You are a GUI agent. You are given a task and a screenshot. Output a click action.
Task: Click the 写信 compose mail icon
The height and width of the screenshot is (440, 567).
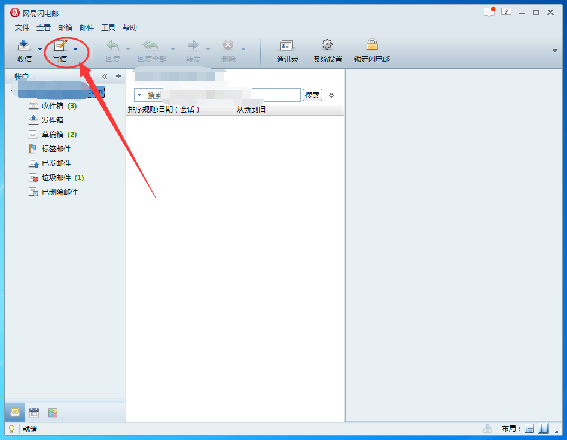tap(60, 46)
